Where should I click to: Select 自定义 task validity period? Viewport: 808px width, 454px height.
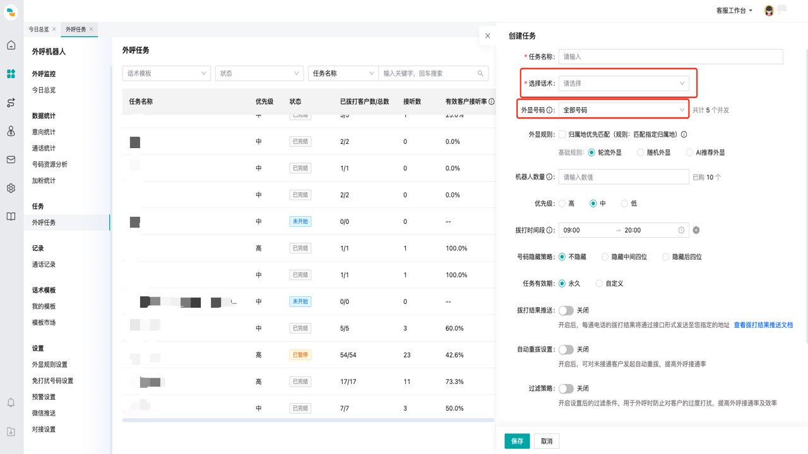click(599, 284)
